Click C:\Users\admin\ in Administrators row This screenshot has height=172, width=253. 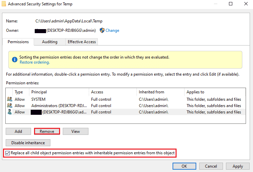(154, 106)
